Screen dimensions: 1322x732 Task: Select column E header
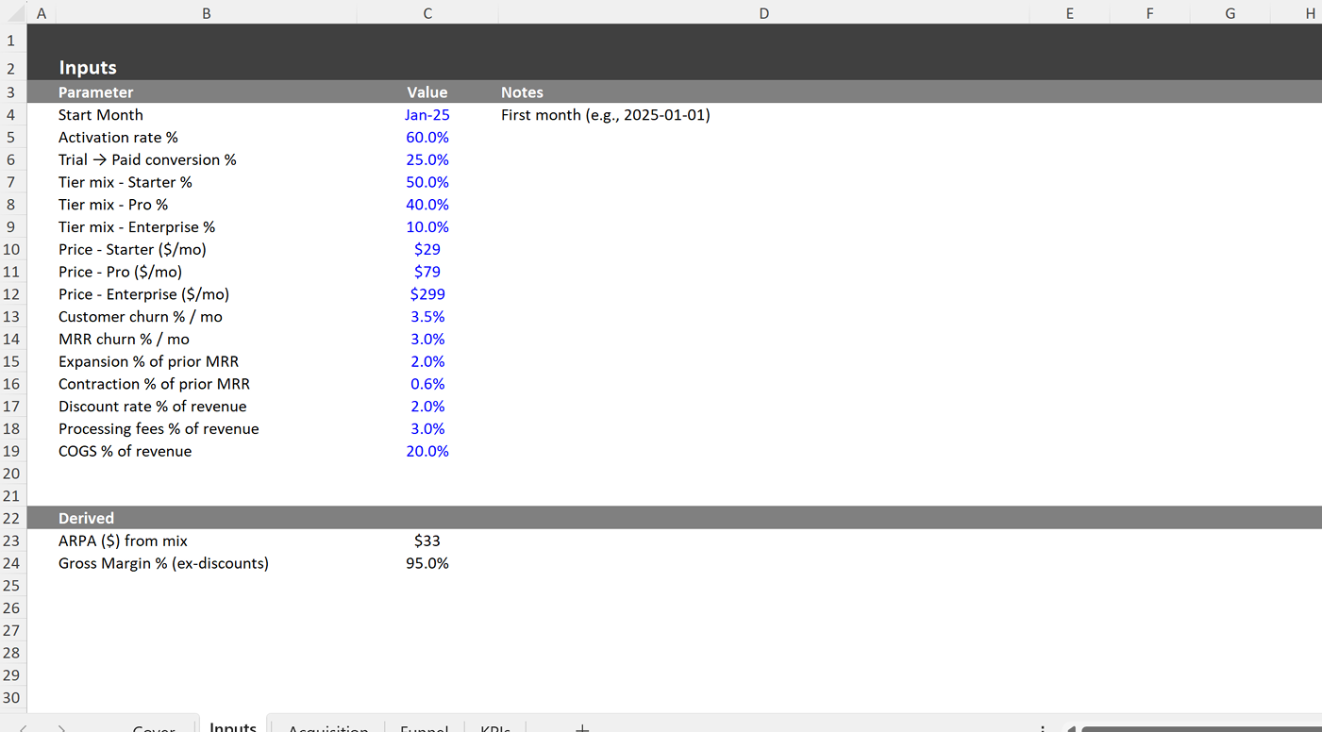point(1069,12)
